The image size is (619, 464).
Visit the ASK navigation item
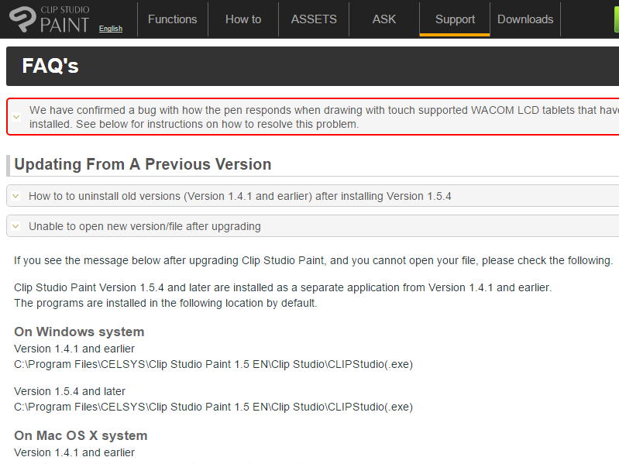(384, 19)
